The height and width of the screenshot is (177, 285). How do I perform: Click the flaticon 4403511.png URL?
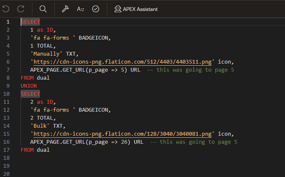point(123,62)
